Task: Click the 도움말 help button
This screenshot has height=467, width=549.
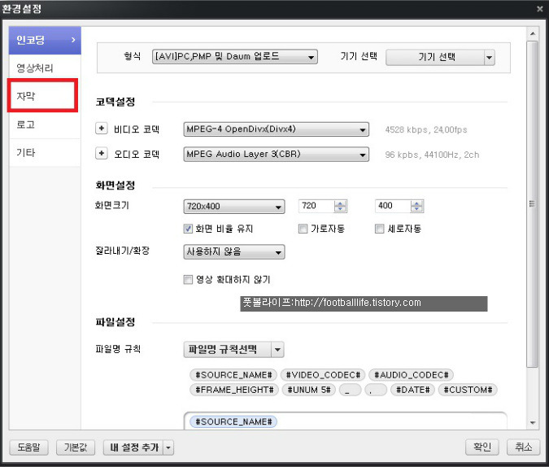Action: coord(28,447)
